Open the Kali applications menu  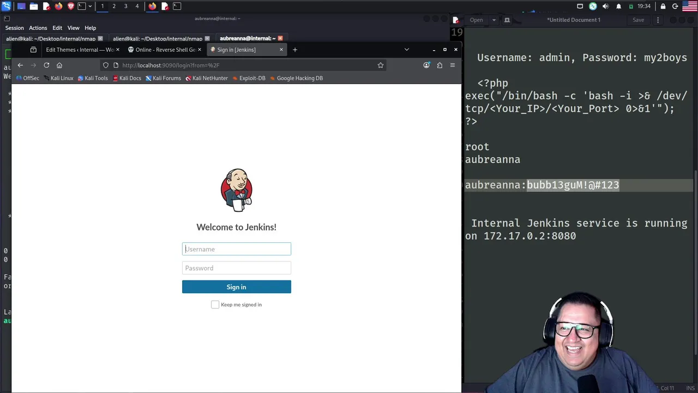[x=6, y=6]
